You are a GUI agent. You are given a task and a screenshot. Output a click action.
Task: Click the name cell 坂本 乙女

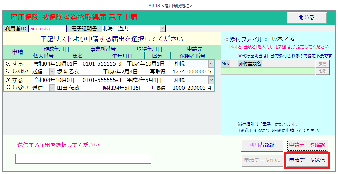(78, 71)
